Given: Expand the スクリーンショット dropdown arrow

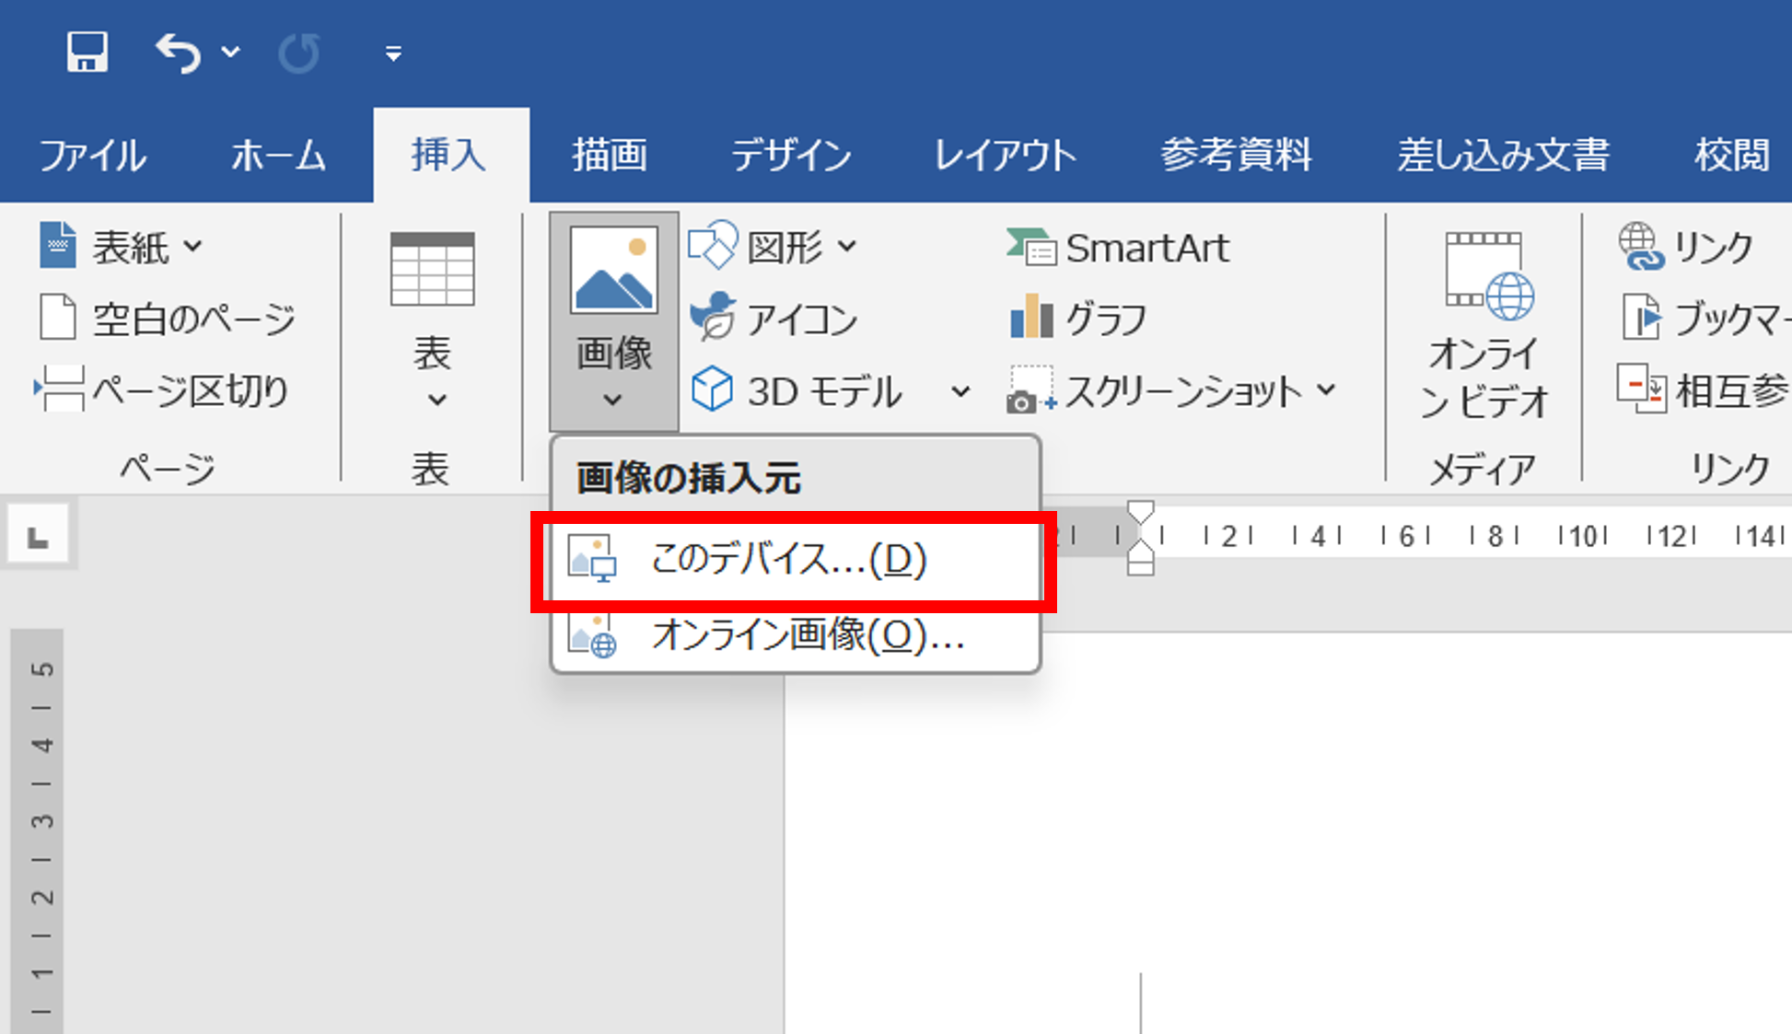Looking at the screenshot, I should point(1326,390).
